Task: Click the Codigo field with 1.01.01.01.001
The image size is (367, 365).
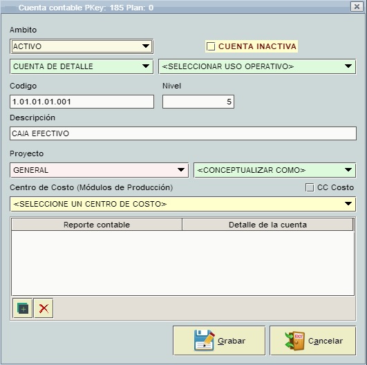Action: [82, 102]
